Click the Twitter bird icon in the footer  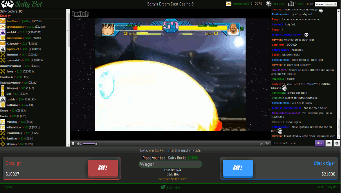163,187
